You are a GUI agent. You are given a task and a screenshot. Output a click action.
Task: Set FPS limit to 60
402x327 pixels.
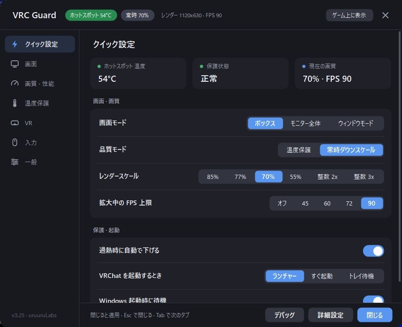[327, 203]
